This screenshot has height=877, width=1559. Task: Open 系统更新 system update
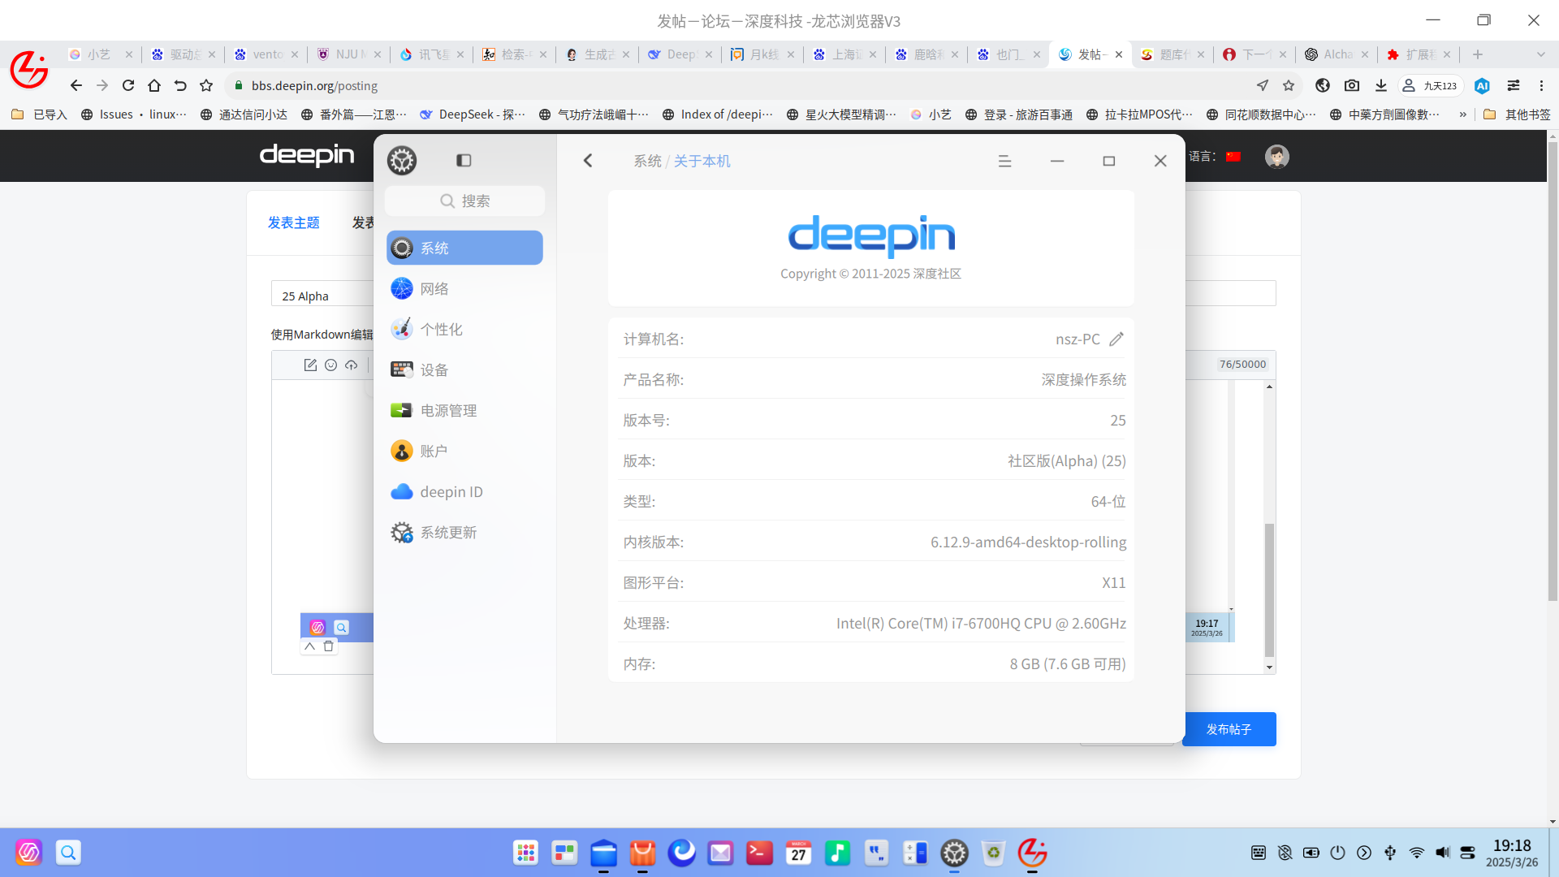[464, 532]
